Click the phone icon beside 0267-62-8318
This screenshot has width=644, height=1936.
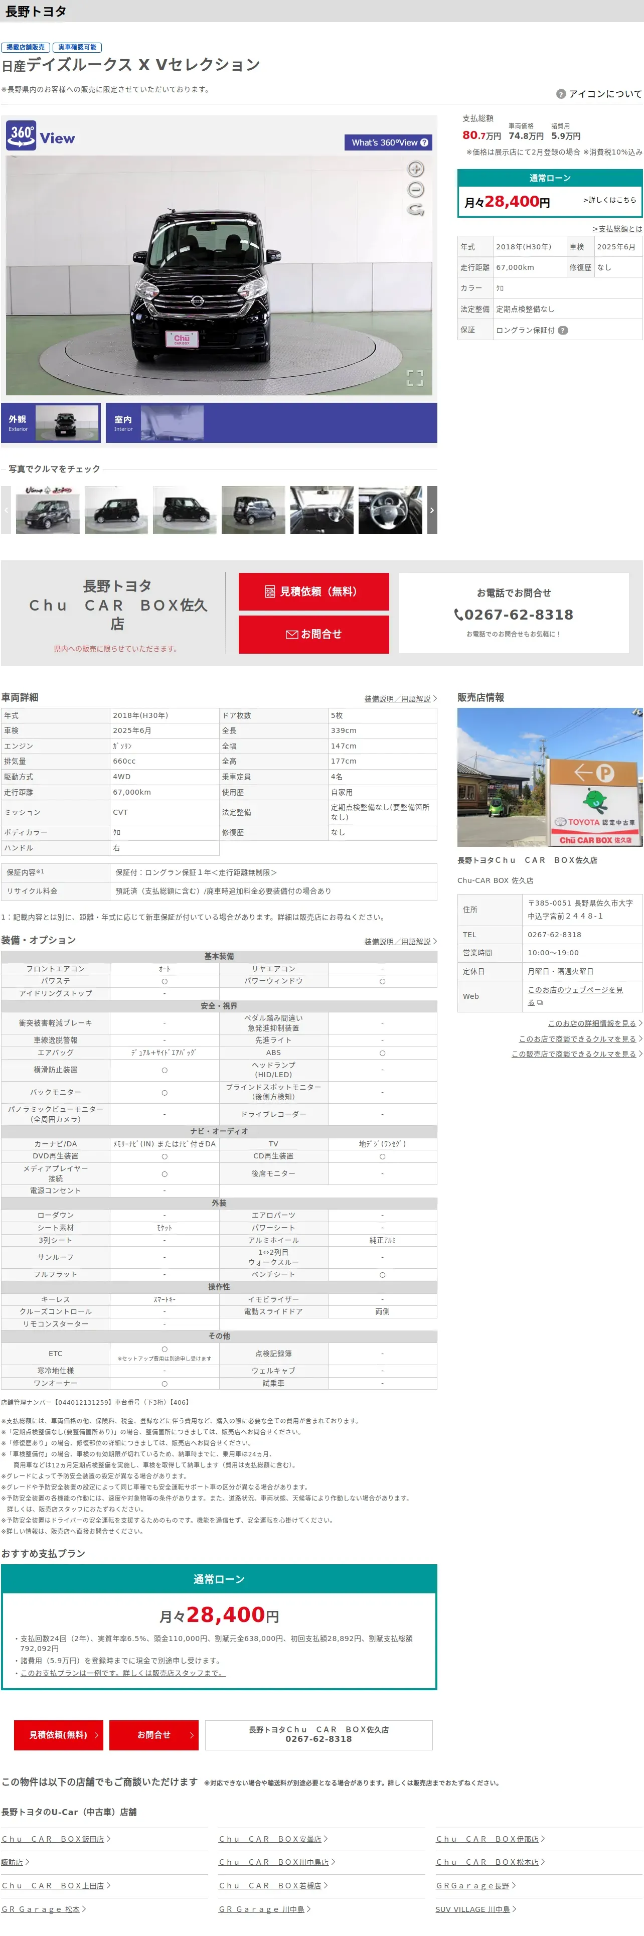[x=458, y=615]
